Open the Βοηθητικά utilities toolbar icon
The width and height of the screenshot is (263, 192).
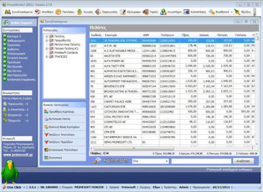[x=212, y=12]
